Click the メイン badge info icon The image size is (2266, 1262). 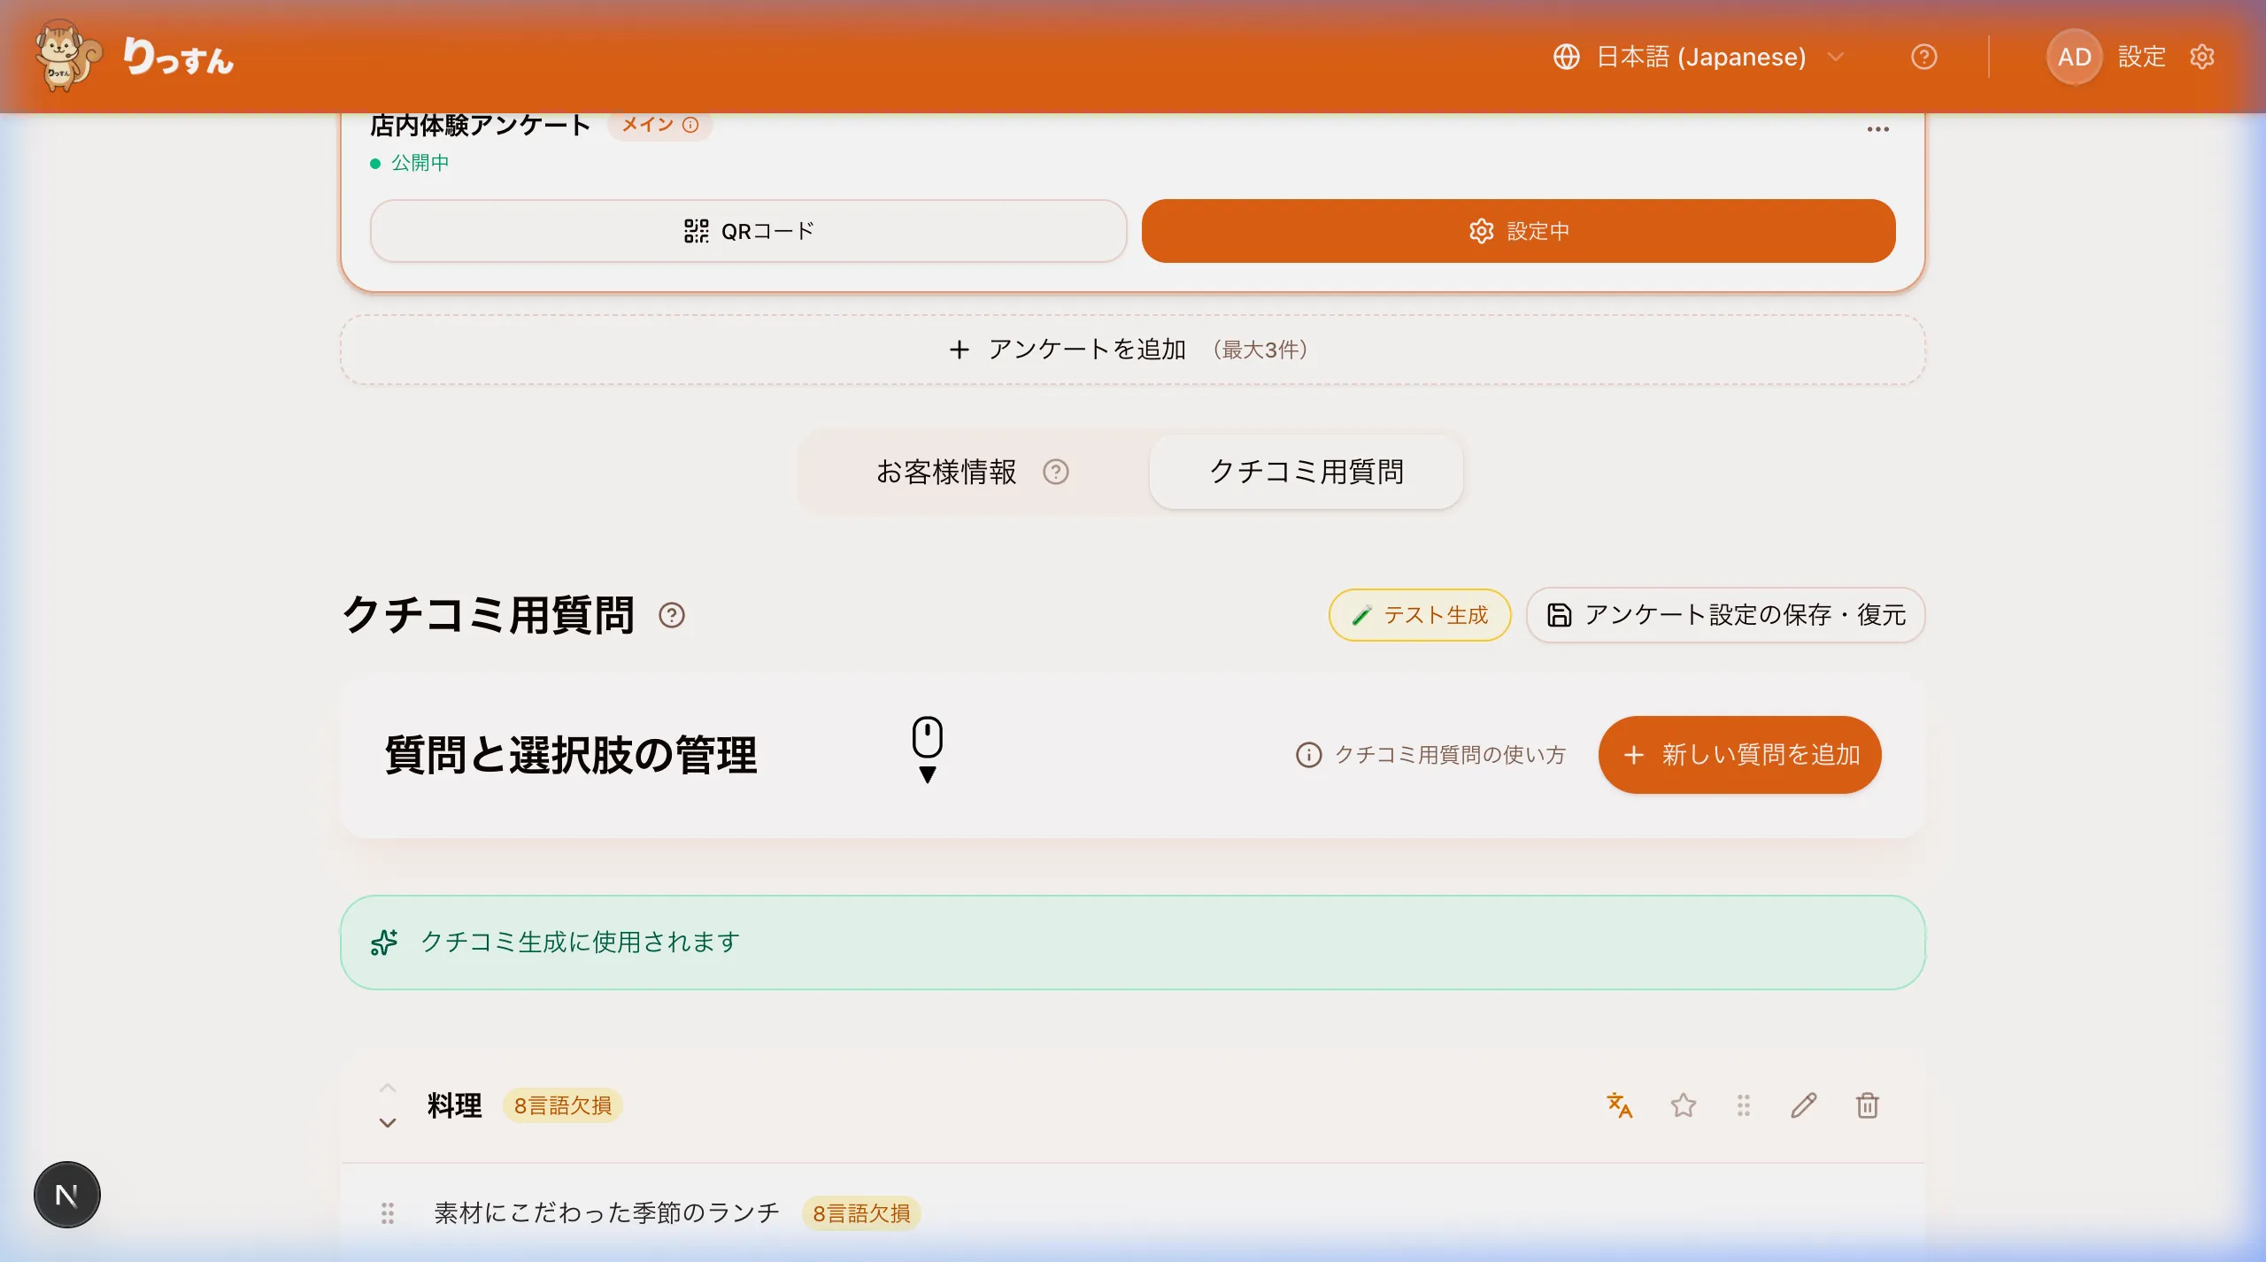[690, 125]
